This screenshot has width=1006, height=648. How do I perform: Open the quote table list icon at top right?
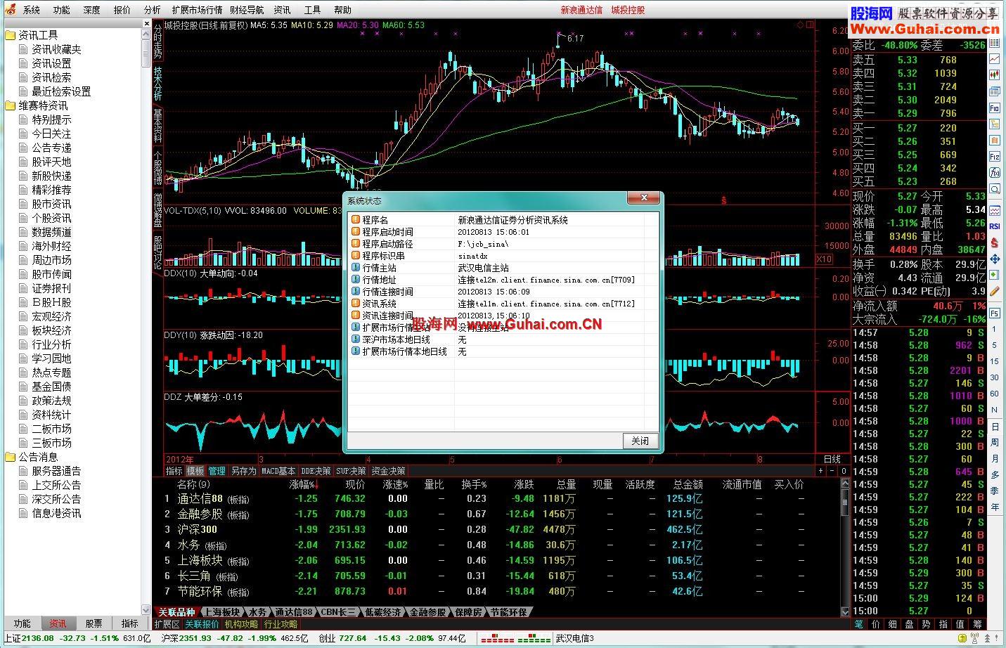click(995, 43)
